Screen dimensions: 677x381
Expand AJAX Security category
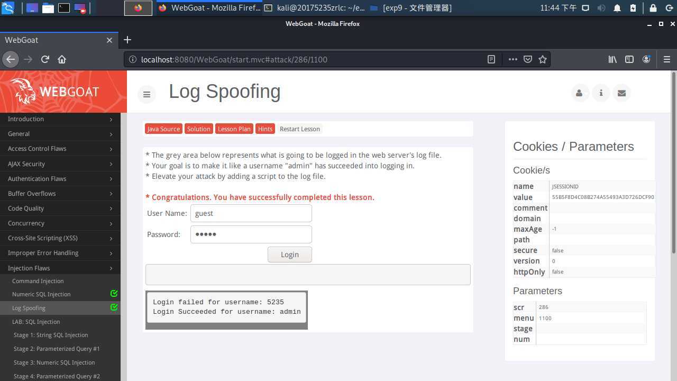[60, 164]
